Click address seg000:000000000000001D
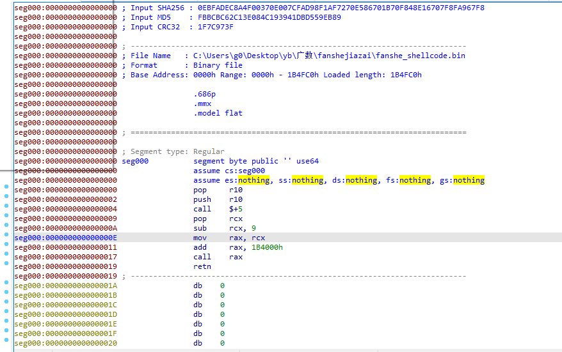The height and width of the screenshot is (352, 562). [65, 314]
